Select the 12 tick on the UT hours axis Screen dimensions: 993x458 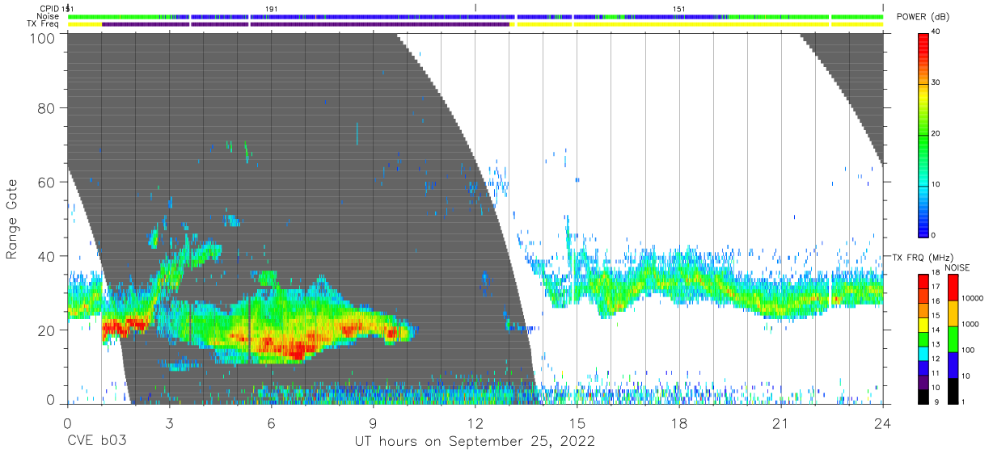pos(475,423)
